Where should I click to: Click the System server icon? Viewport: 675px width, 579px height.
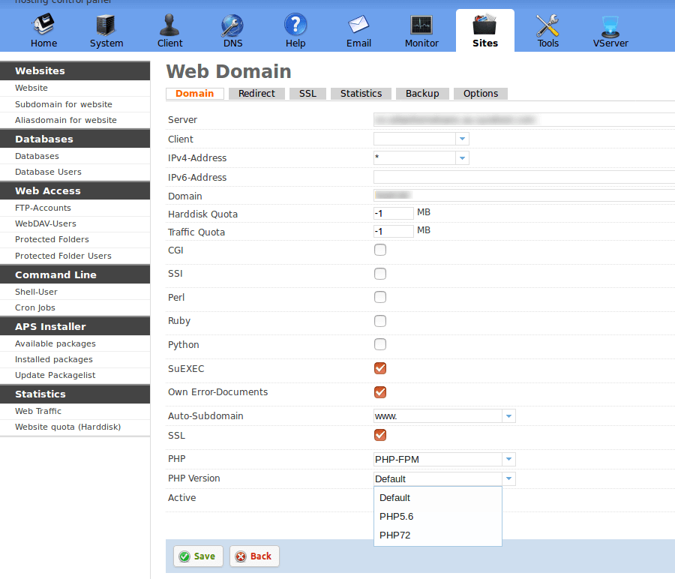tap(106, 26)
